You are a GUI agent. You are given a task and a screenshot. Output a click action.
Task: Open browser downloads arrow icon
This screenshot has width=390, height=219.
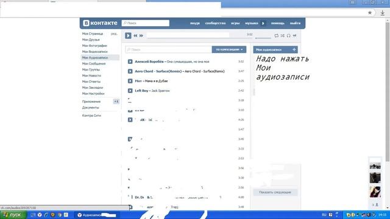(x=383, y=13)
